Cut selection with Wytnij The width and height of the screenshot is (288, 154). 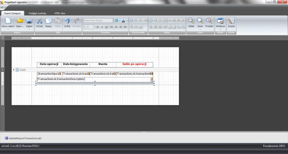[x=39, y=23]
